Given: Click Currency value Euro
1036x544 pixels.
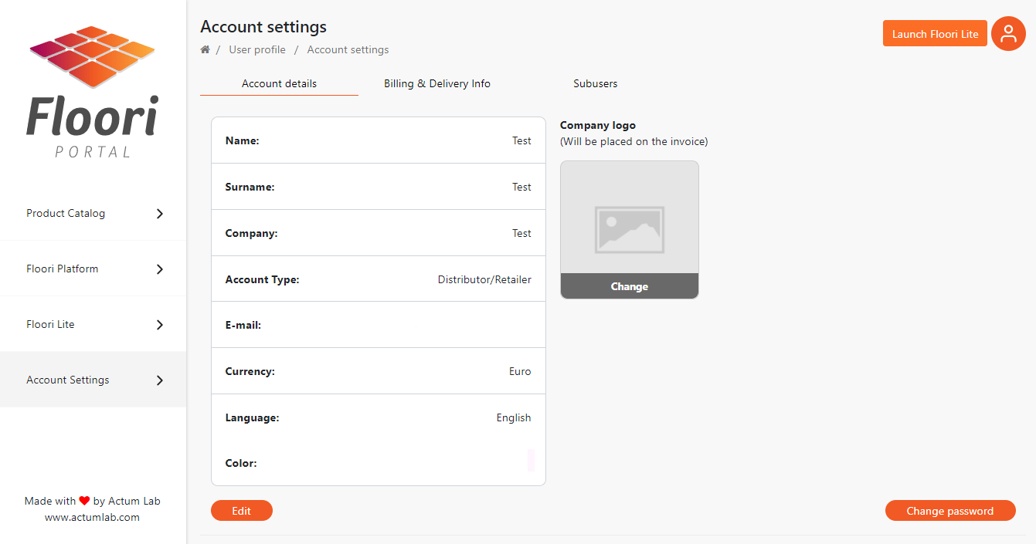Looking at the screenshot, I should (x=520, y=371).
